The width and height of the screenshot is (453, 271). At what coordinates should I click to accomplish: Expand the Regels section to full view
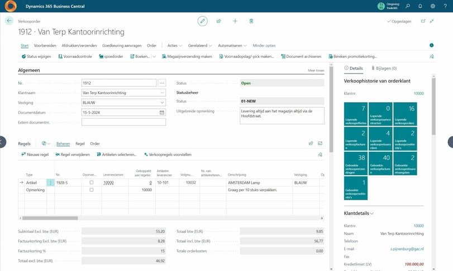pos(320,143)
